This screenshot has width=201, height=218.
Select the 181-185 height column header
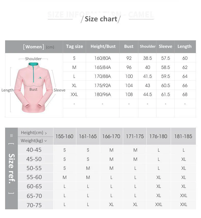pos(183,136)
